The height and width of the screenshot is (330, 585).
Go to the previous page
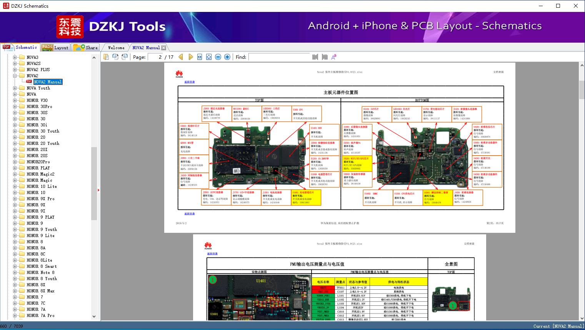[x=181, y=57]
